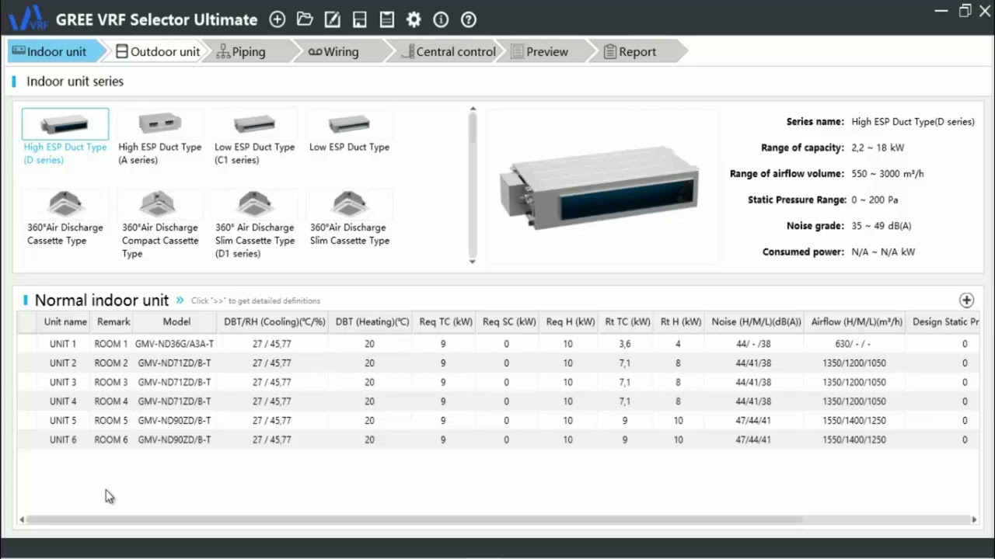Image resolution: width=995 pixels, height=559 pixels.
Task: Select the UNIT 3 cell
Action: [63, 382]
